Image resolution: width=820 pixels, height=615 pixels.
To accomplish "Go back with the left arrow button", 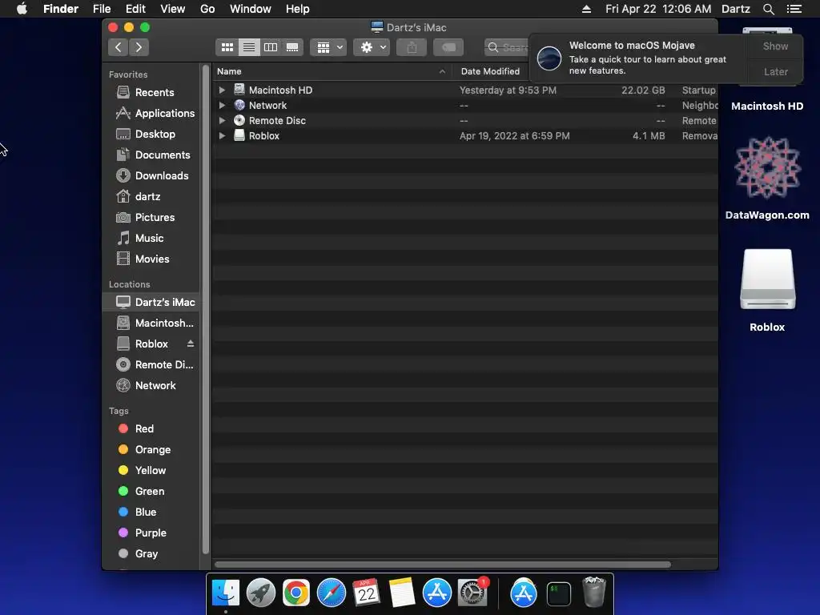I will tap(119, 47).
